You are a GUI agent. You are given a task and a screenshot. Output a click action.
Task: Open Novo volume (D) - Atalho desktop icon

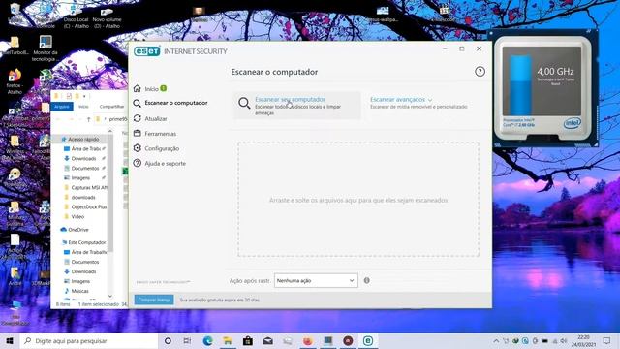107,17
